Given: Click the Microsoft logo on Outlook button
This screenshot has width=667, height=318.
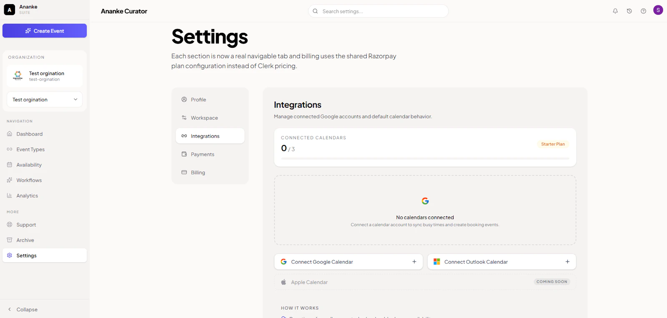Looking at the screenshot, I should click(x=437, y=262).
